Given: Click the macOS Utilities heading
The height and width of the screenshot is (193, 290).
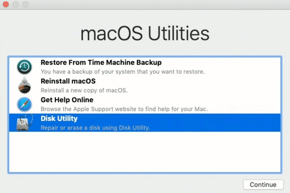Looking at the screenshot, I should point(145,34).
